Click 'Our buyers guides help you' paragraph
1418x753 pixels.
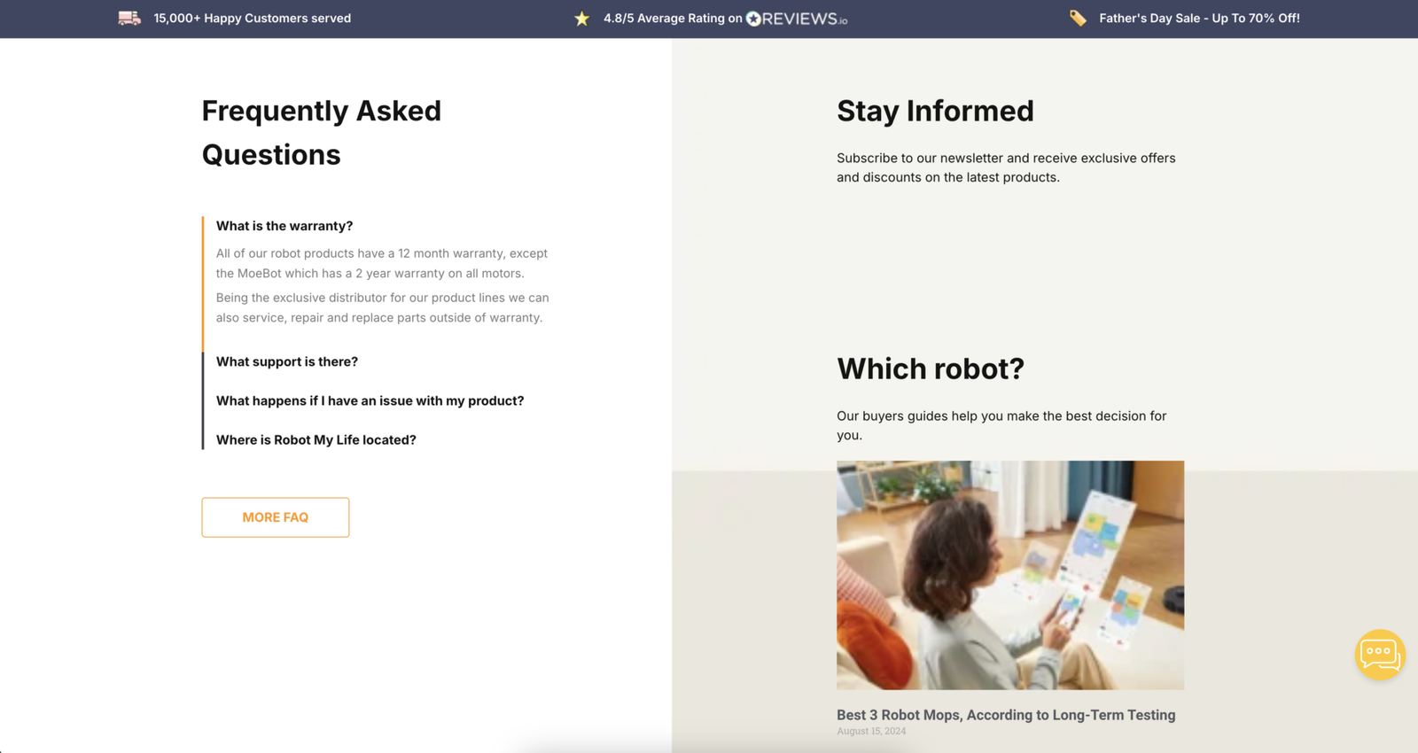(1001, 425)
